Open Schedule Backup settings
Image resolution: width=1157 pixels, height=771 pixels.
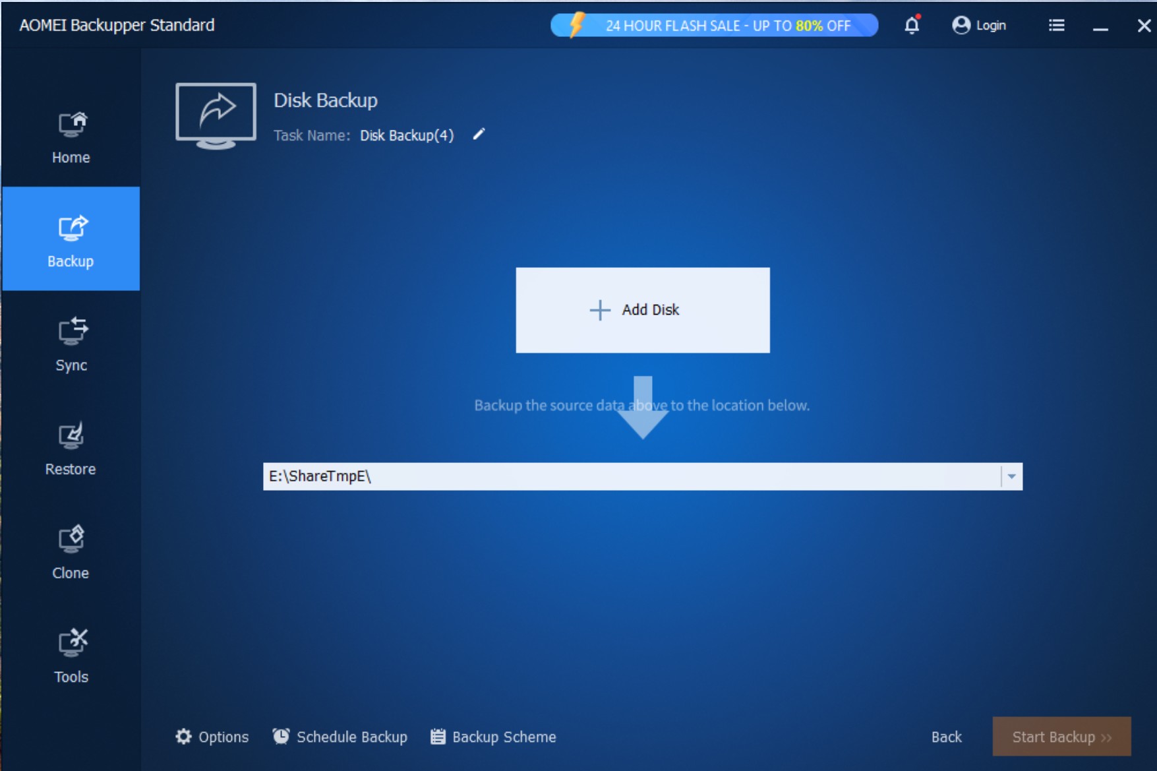tap(340, 737)
